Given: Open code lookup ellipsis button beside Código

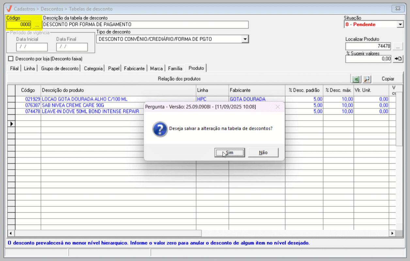Looking at the screenshot, I should pos(37,24).
